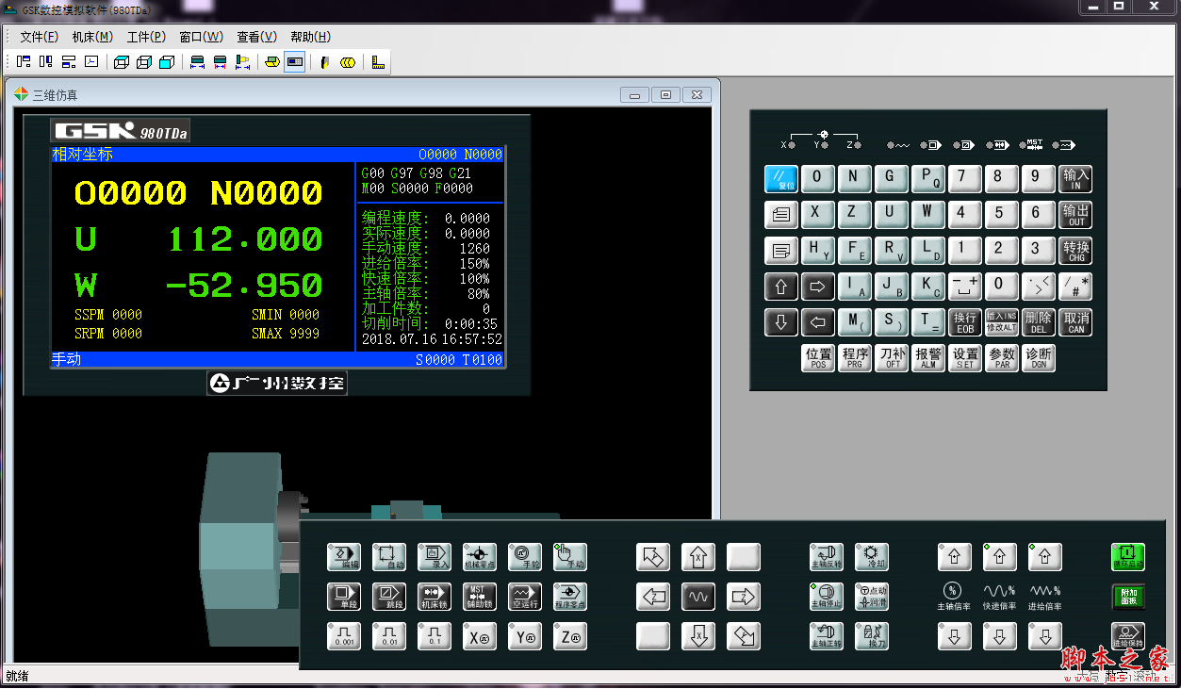Increase 进给倍率 feed override with up arrow

[x=1044, y=557]
